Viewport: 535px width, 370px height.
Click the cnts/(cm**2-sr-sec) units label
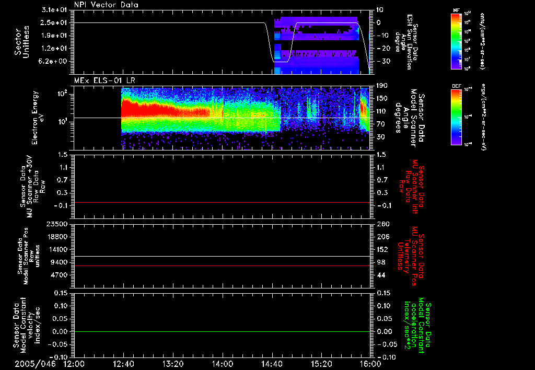pyautogui.click(x=482, y=41)
